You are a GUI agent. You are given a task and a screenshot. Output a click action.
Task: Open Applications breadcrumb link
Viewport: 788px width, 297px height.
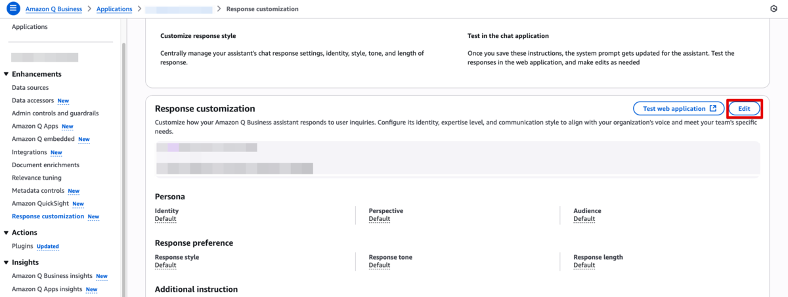[114, 9]
